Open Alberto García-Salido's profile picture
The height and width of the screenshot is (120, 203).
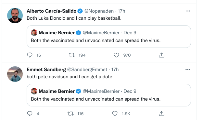(15, 16)
